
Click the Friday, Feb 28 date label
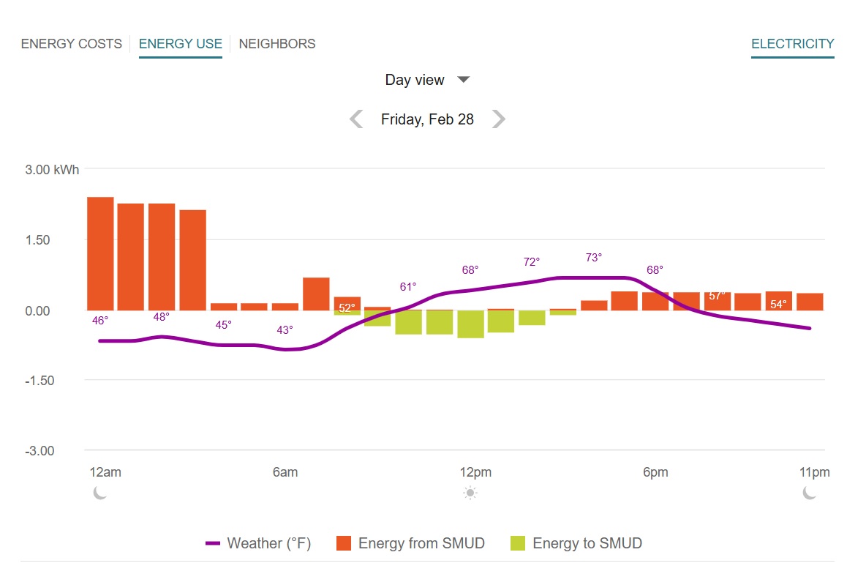[427, 119]
